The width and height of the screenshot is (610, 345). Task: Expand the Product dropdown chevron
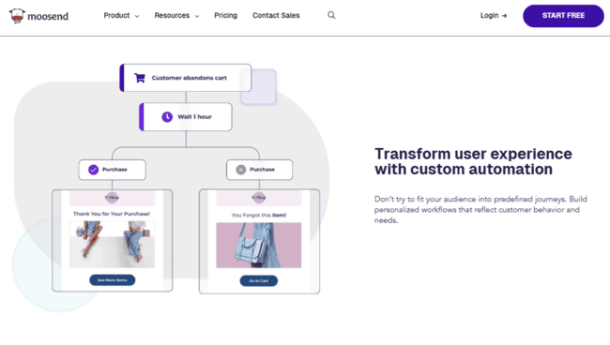tap(137, 16)
